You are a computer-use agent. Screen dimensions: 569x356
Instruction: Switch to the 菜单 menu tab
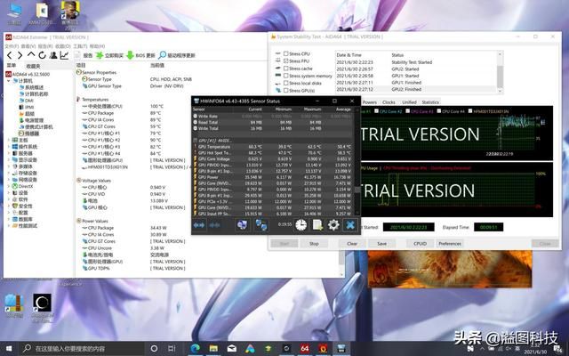click(x=12, y=65)
